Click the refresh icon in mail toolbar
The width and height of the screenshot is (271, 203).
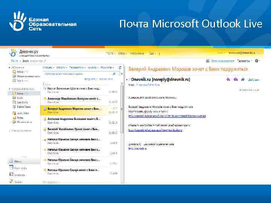click(120, 68)
